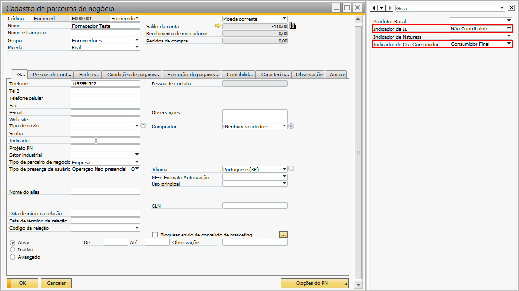Image resolution: width=519 pixels, height=291 pixels.
Task: Open the Execução do pagamento tab
Action: (x=192, y=74)
